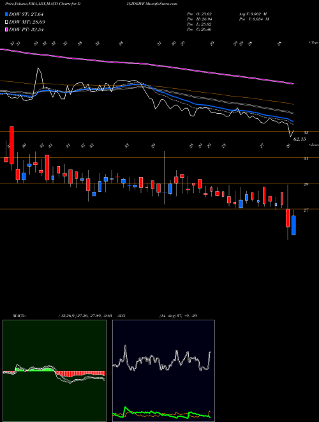Image resolution: width=319 pixels, height=422 pixels.
Task: Click the average volume 'Avg V: 0.002 M'
Action: click(253, 14)
